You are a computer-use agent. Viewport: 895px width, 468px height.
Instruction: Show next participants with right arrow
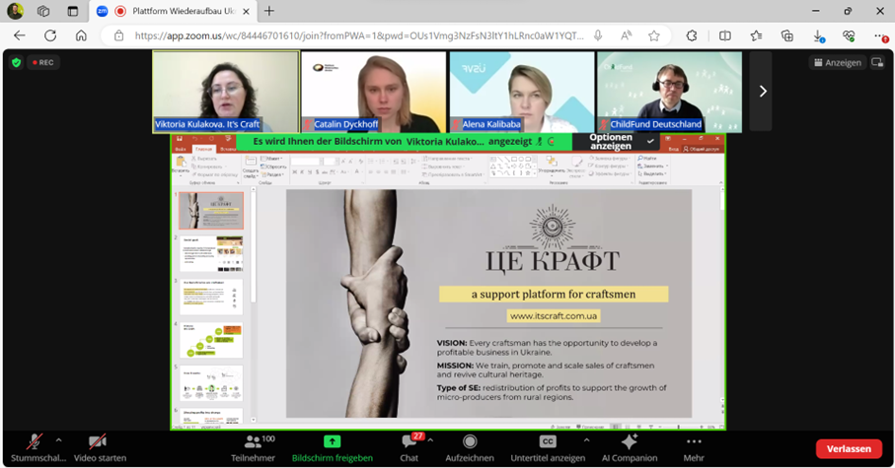pos(763,92)
